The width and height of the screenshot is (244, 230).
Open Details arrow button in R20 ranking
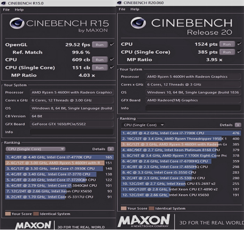[238, 125]
